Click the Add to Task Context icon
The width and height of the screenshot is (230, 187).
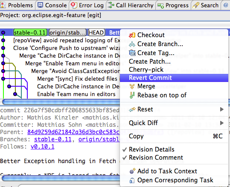132,171
